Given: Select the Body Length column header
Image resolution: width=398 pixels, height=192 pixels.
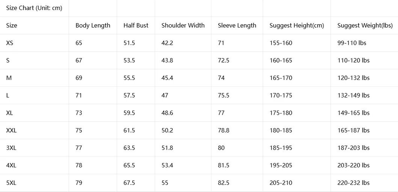Looking at the screenshot, I should pos(93,25).
